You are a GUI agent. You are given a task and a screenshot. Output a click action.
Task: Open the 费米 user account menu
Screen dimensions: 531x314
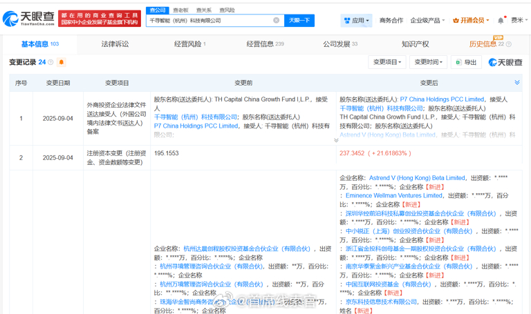(519, 21)
